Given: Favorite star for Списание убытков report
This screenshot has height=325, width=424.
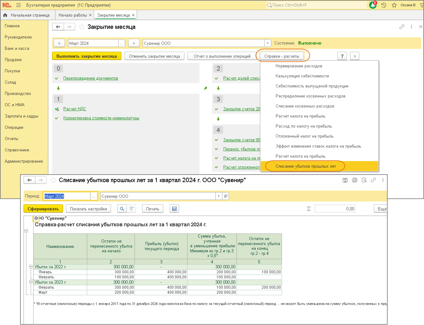Looking at the screenshot, I should click(x=53, y=180).
